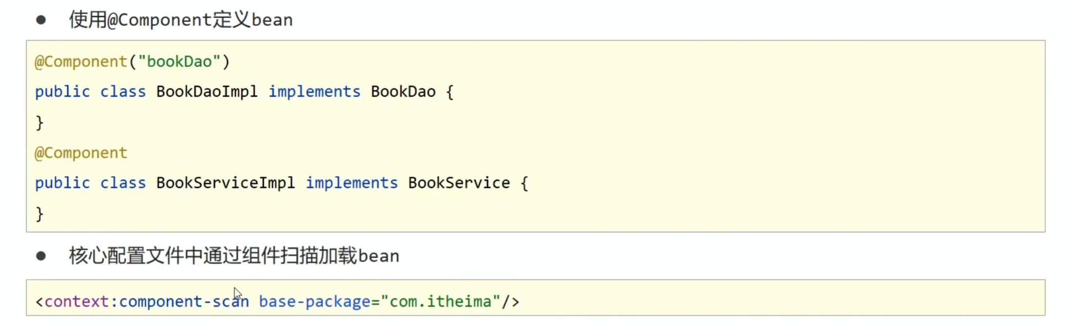Click the heading 核心配置文件中通过组件扫描加载bean
The width and height of the screenshot is (1076, 326).
pyautogui.click(x=234, y=256)
